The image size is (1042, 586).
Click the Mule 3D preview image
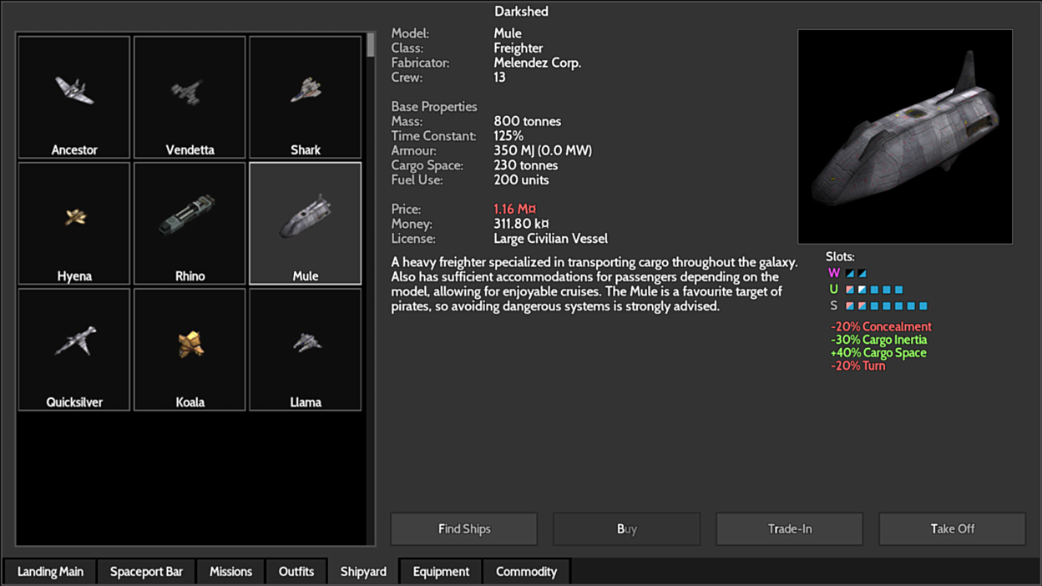point(905,137)
